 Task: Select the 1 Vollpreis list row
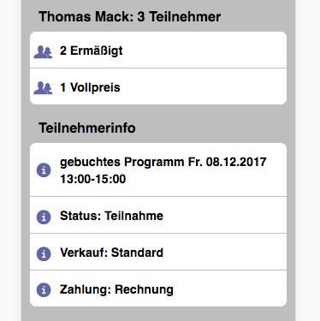click(158, 86)
